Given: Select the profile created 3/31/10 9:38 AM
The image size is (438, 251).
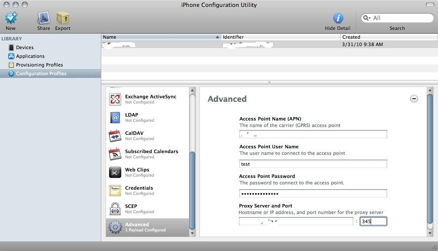Looking at the screenshot, I should tap(269, 44).
